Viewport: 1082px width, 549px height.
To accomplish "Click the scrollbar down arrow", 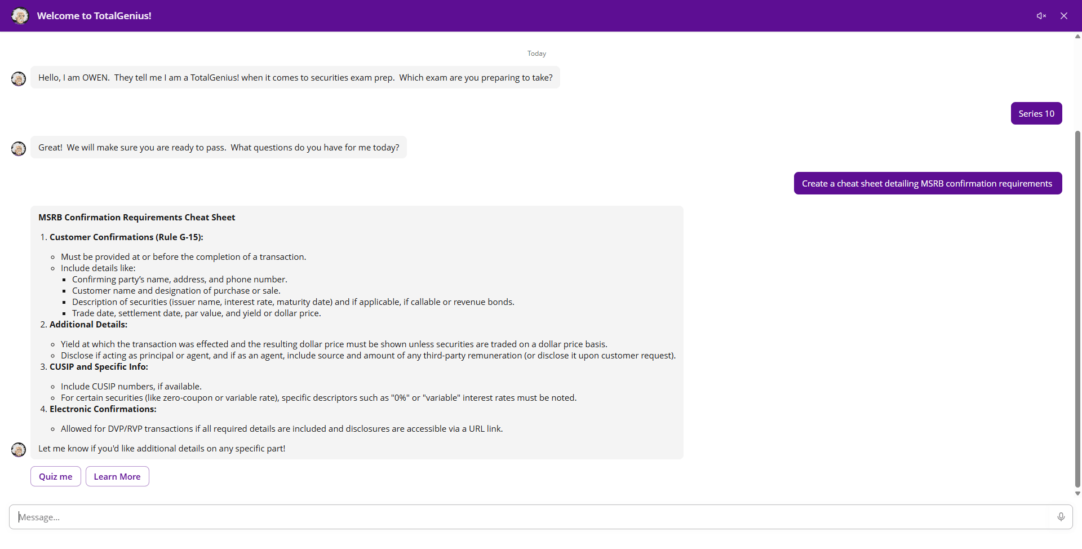I will click(x=1077, y=494).
